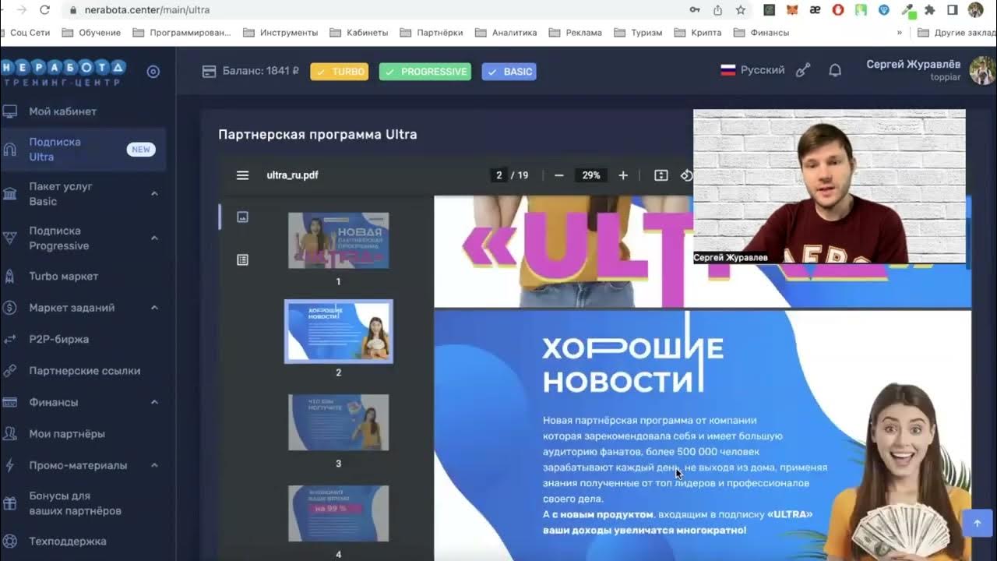Viewport: 997px width, 561px height.
Task: Toggle the browser side panel icon
Action: pos(953,10)
